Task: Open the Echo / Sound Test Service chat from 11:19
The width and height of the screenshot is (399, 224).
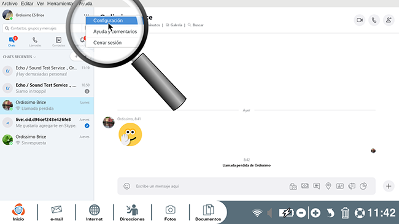Action: (47, 71)
